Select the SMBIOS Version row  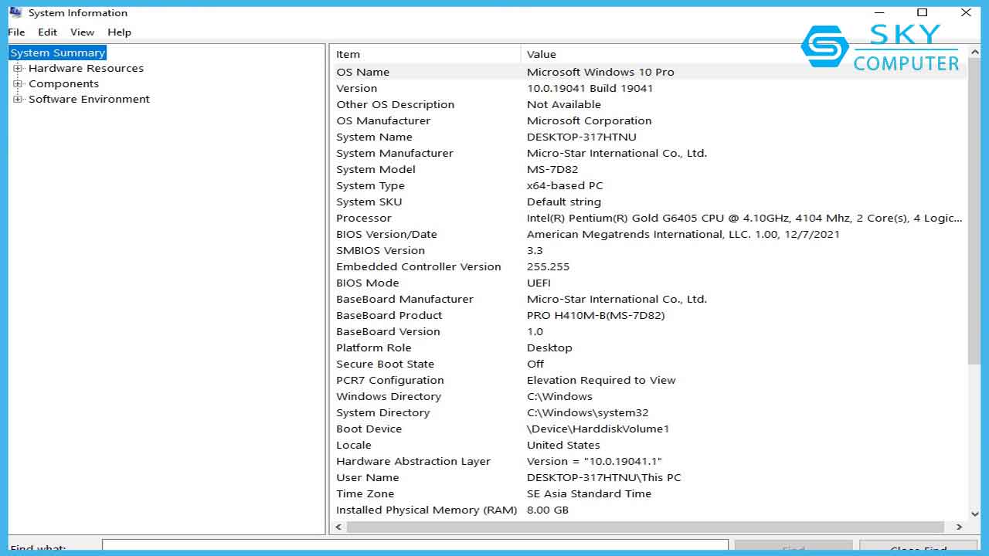click(649, 250)
